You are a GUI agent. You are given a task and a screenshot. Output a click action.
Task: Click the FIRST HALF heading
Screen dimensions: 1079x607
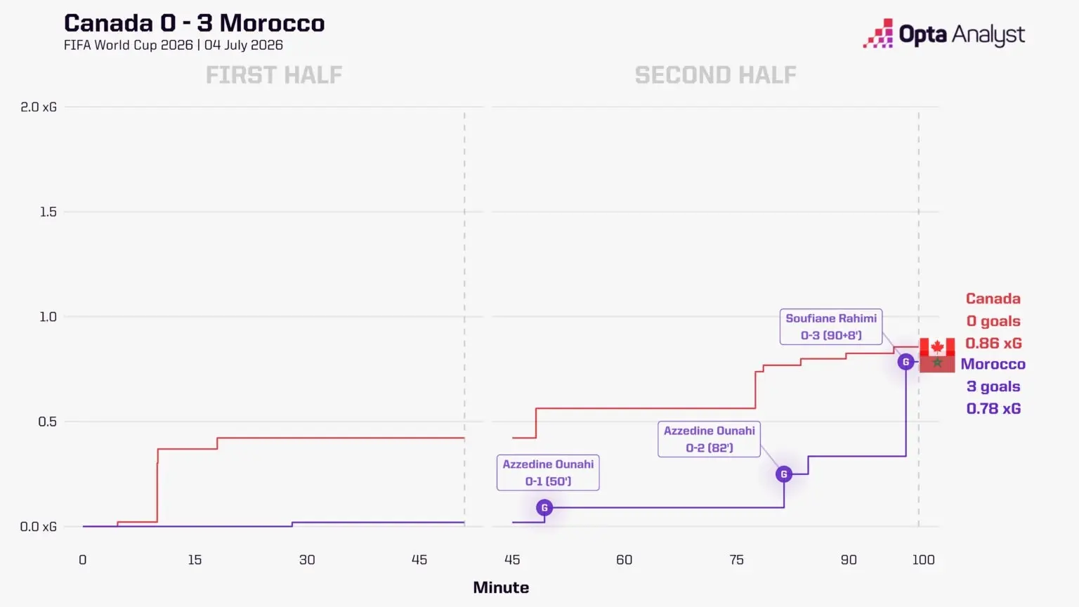pos(274,74)
